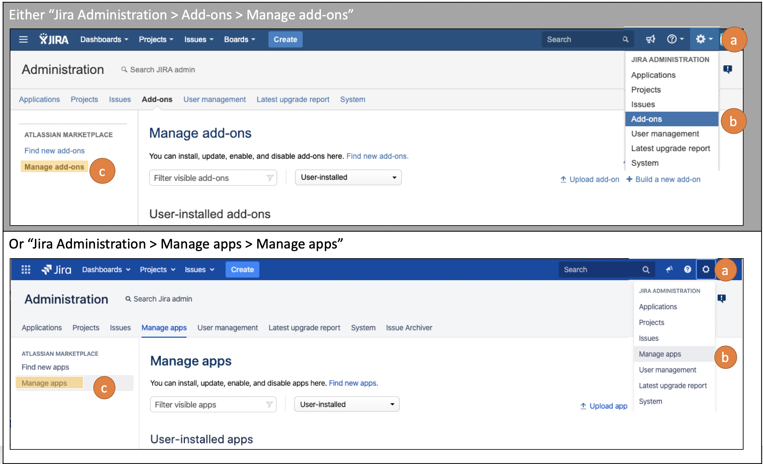Click the help icon in the bottom Jira header
This screenshot has width=763, height=464.
[687, 270]
